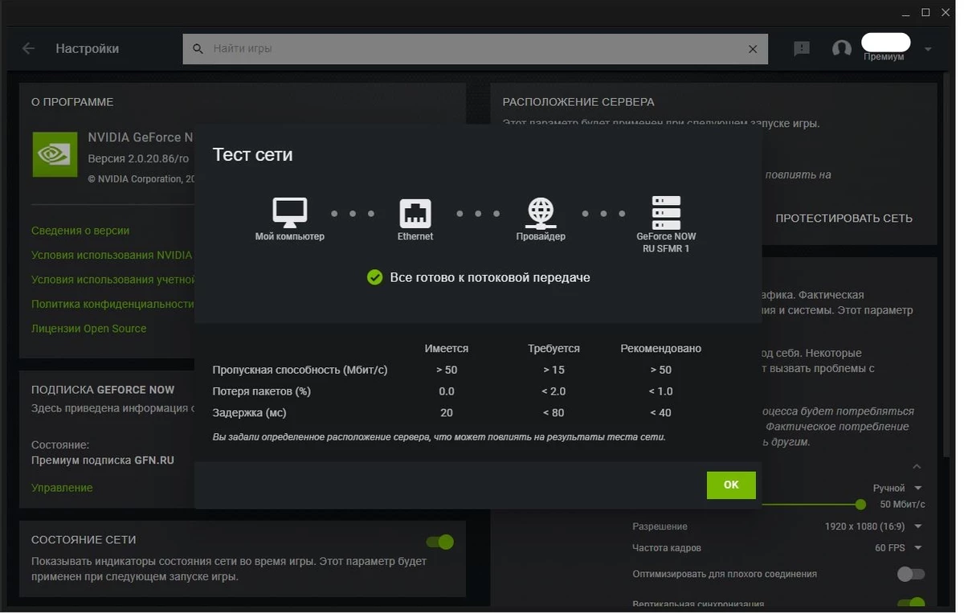The image size is (964, 614).
Task: Click GeForce NOW RU SFMR 1 label
Action: [666, 243]
